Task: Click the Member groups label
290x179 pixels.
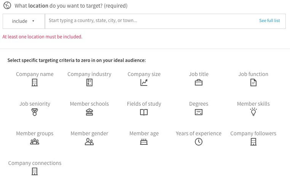Action: point(35,133)
